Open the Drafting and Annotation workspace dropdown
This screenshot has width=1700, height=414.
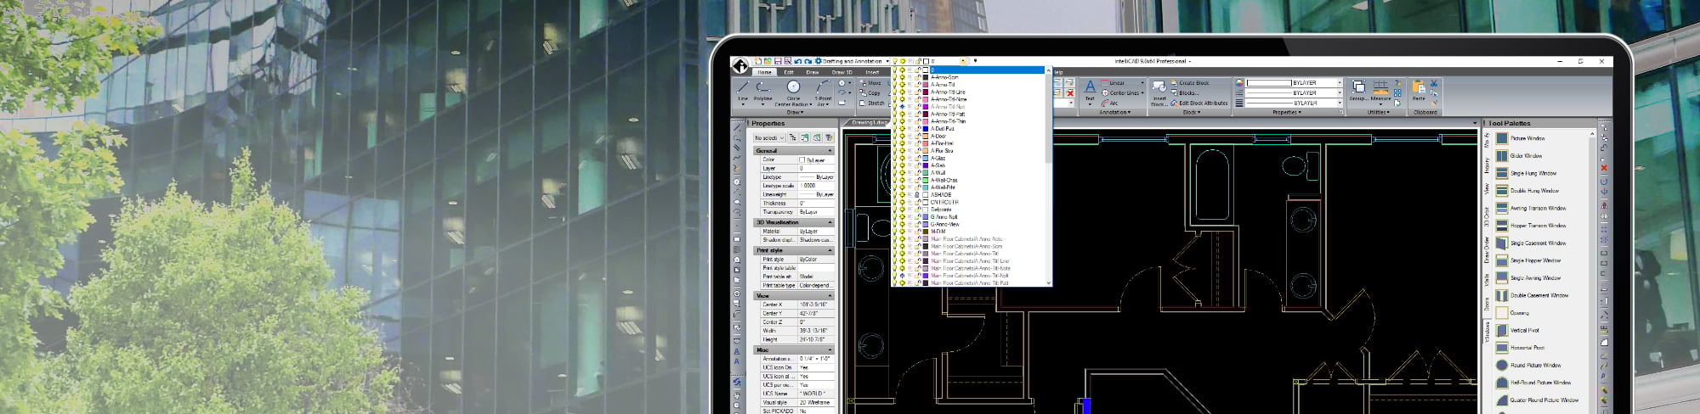(887, 61)
